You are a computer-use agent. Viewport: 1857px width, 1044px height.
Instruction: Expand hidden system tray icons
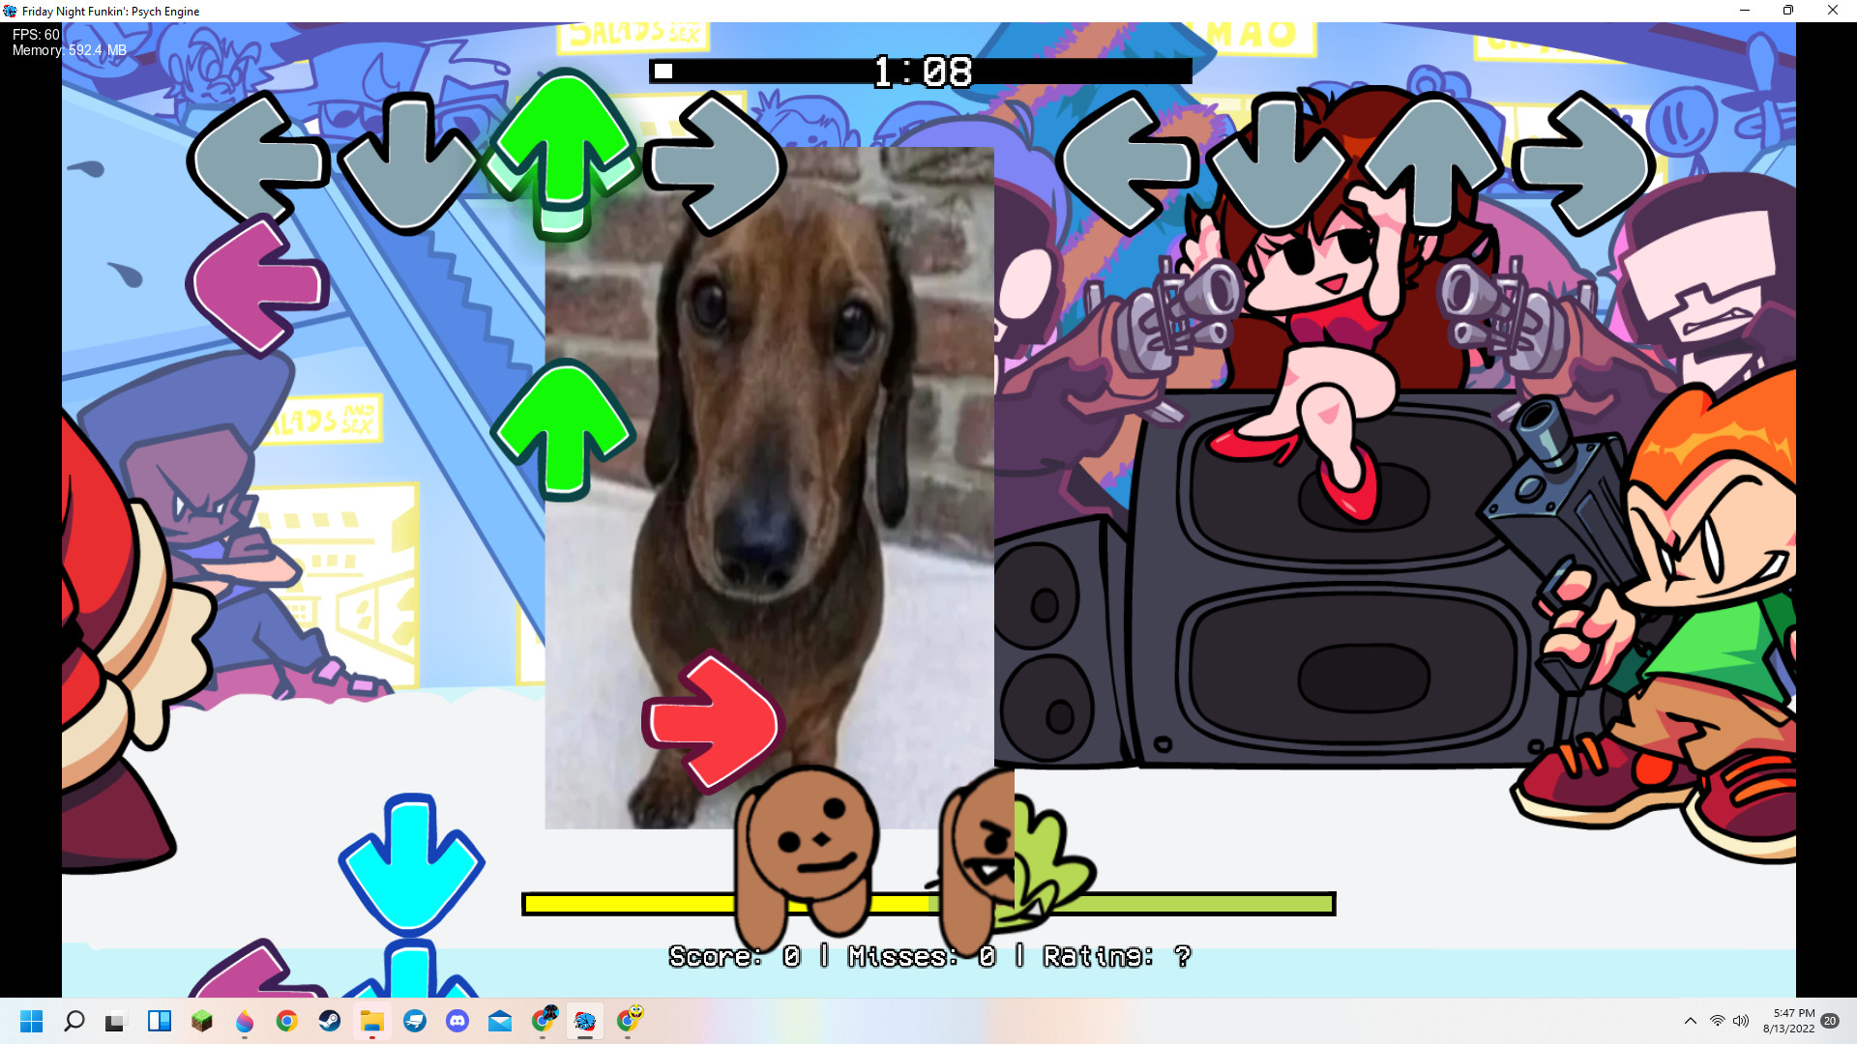coord(1691,1021)
